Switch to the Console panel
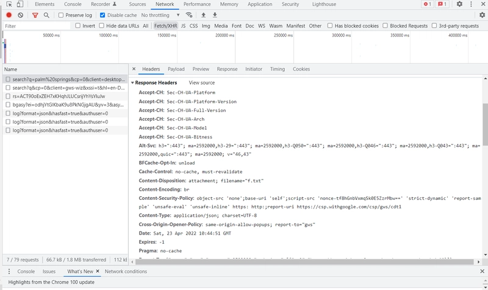The width and height of the screenshot is (488, 290). click(73, 4)
